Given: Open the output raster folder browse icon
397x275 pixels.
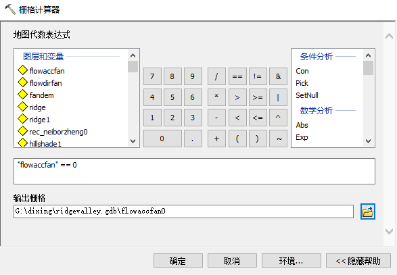Looking at the screenshot, I should coord(368,211).
